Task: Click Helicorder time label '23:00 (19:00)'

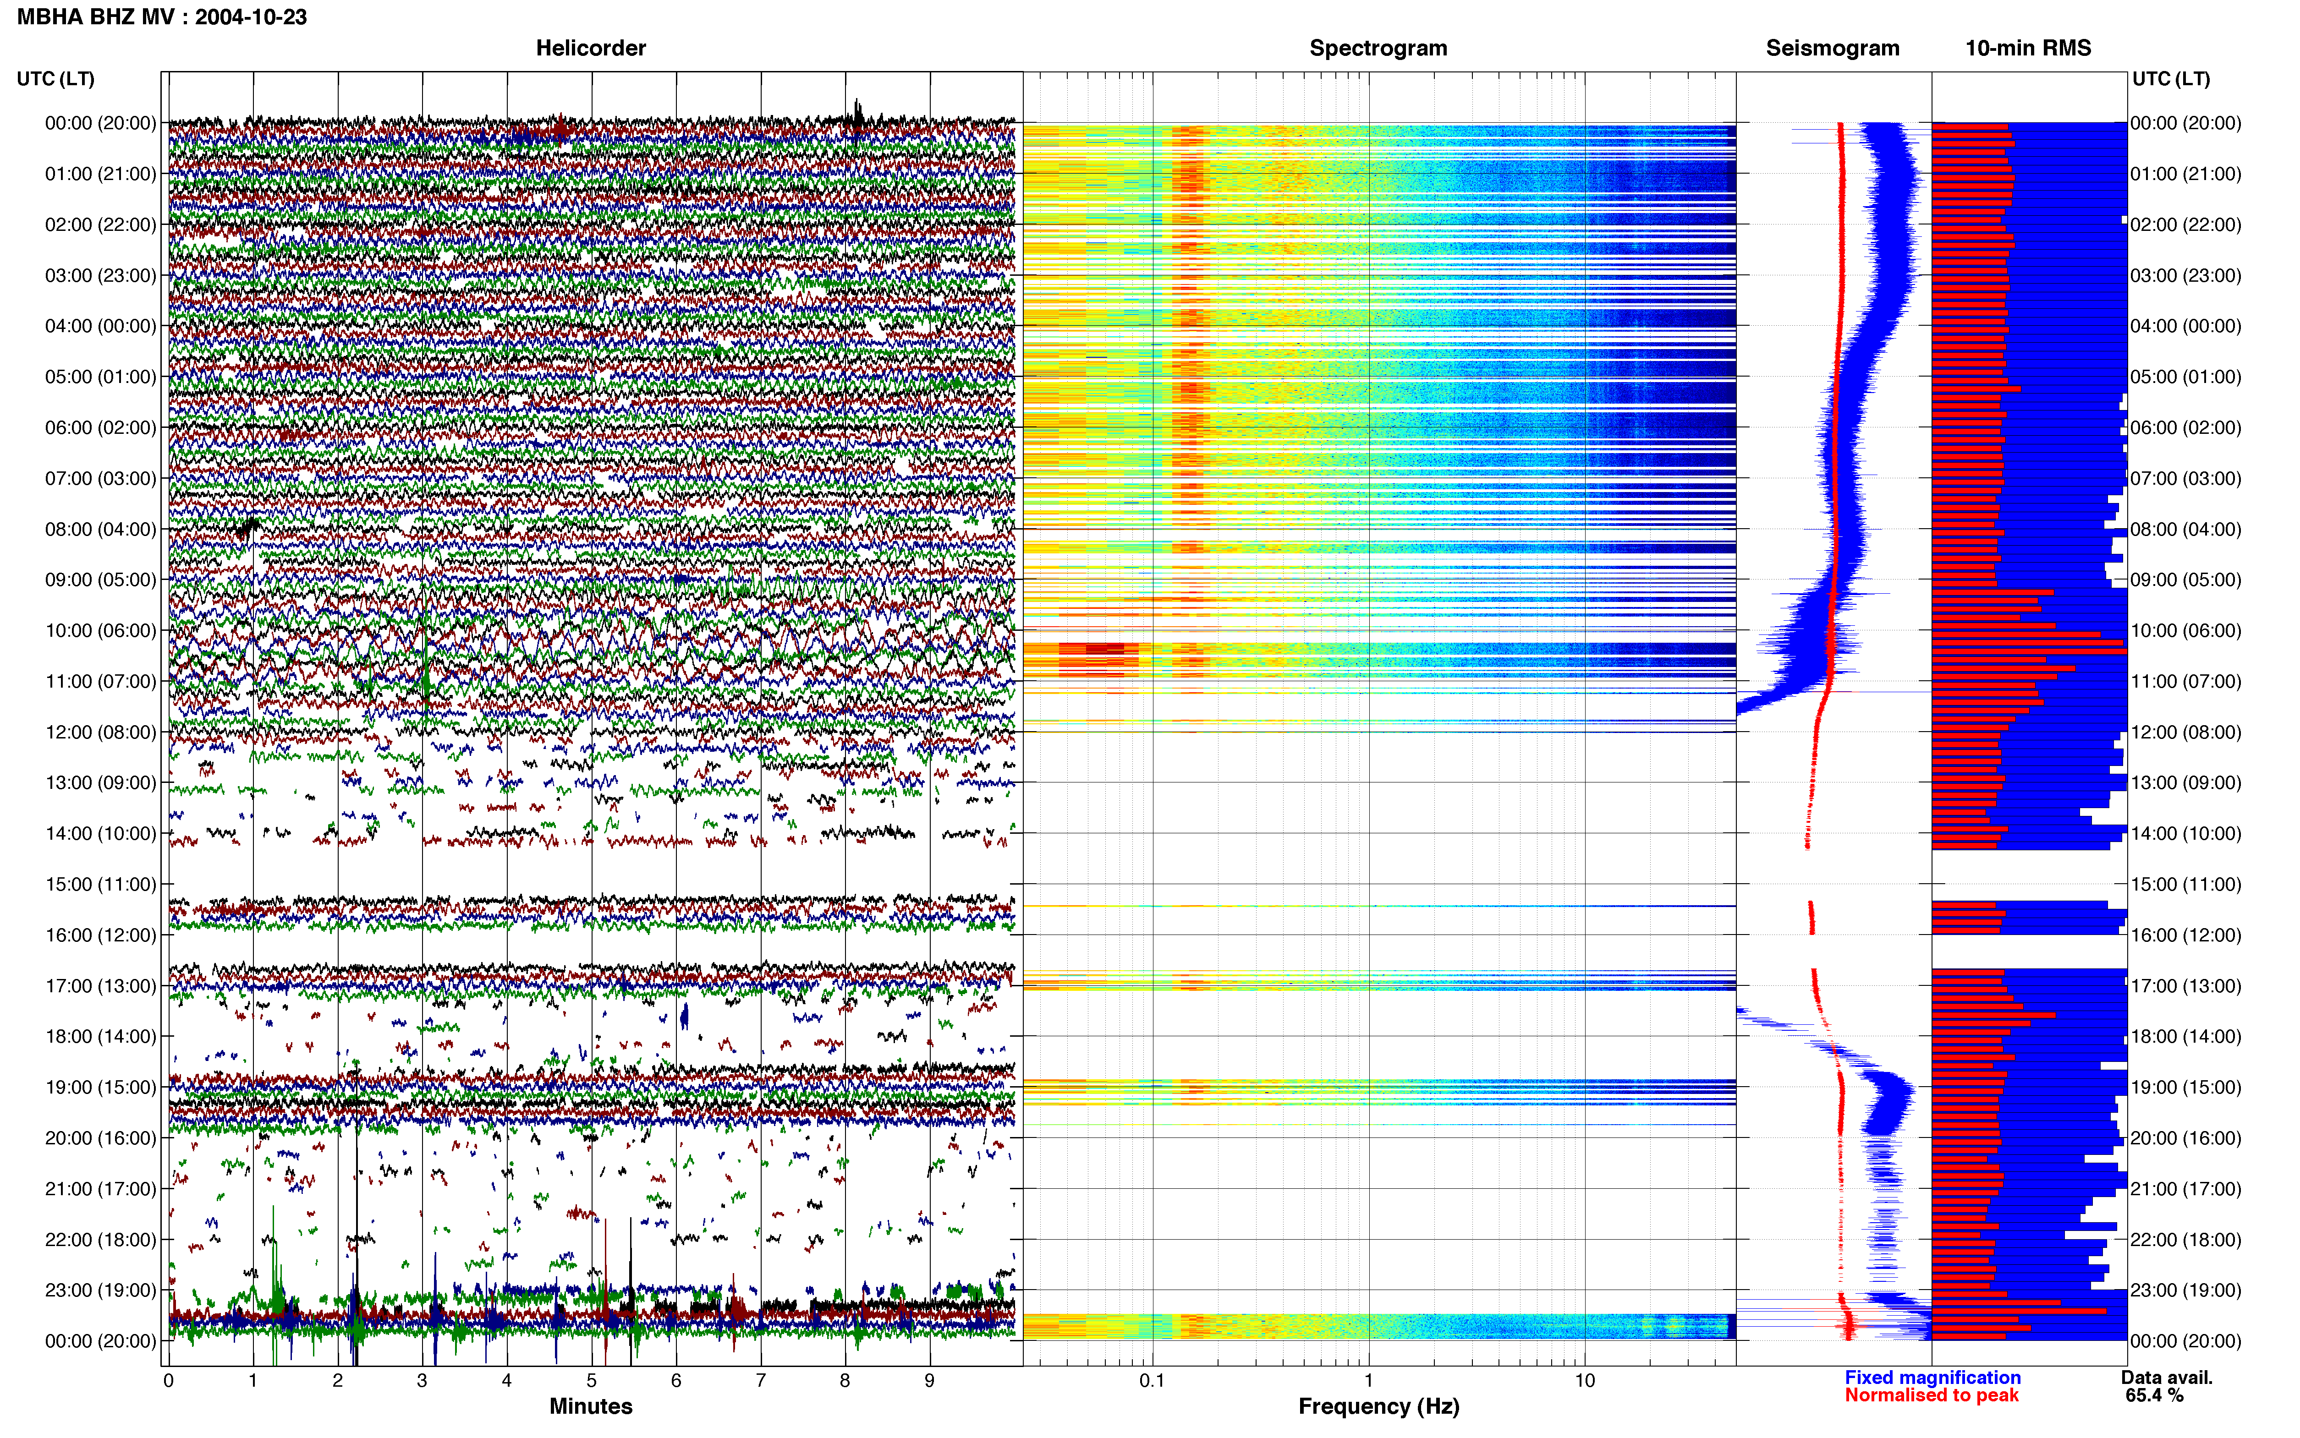Action: coord(101,1290)
